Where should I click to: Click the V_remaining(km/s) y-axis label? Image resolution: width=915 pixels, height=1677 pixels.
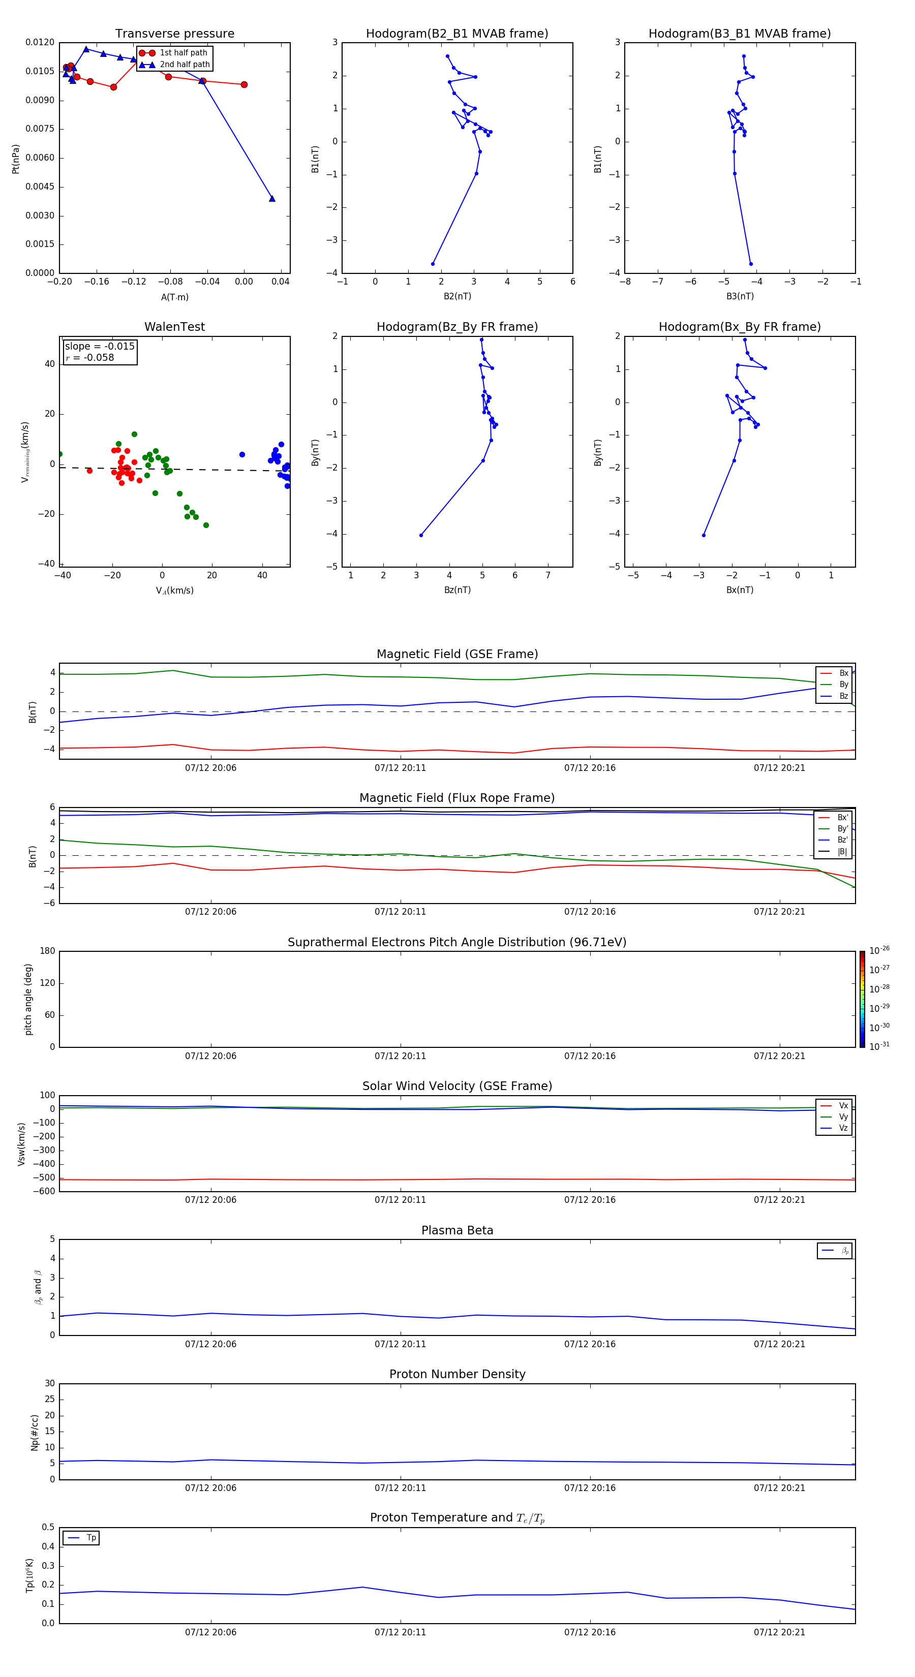[x=25, y=451]
